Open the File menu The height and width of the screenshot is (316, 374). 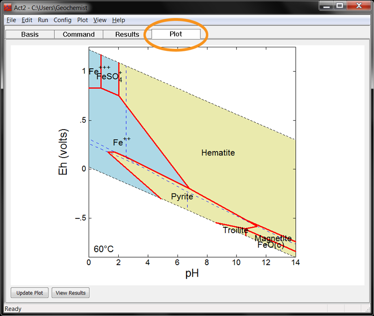11,20
